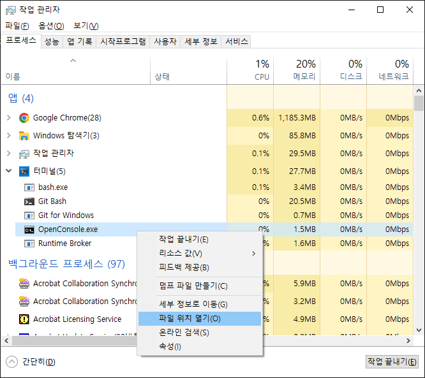425x378 pixels.
Task: Click the vertical scrollbar up arrow
Action: tap(419, 91)
